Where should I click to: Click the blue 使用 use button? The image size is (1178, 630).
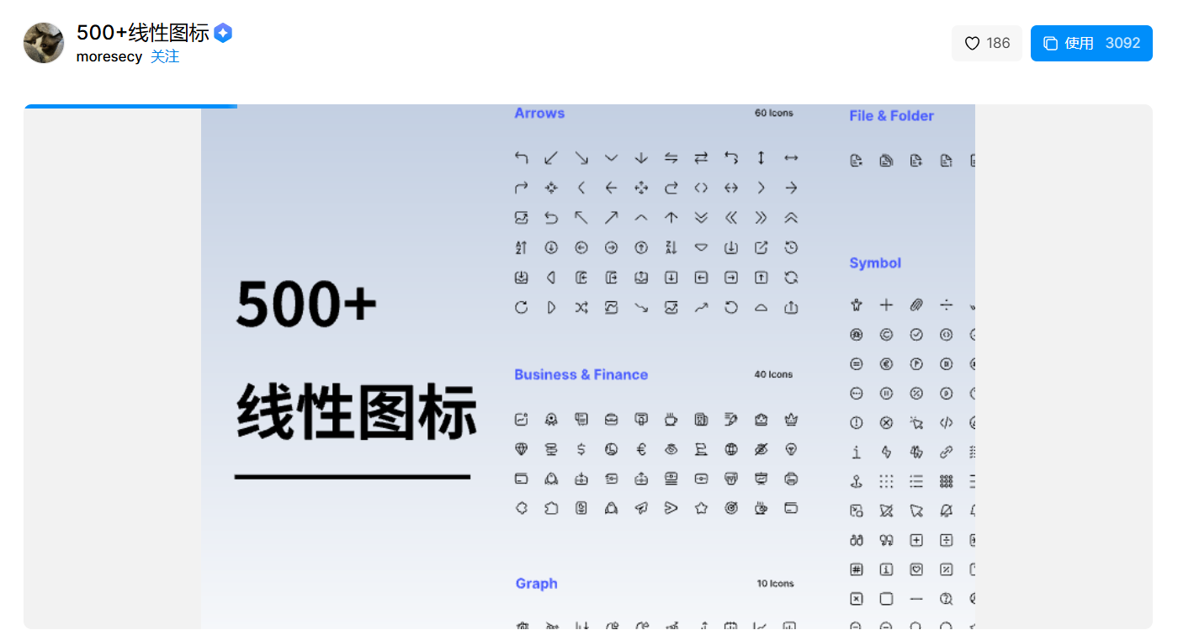[x=1091, y=43]
